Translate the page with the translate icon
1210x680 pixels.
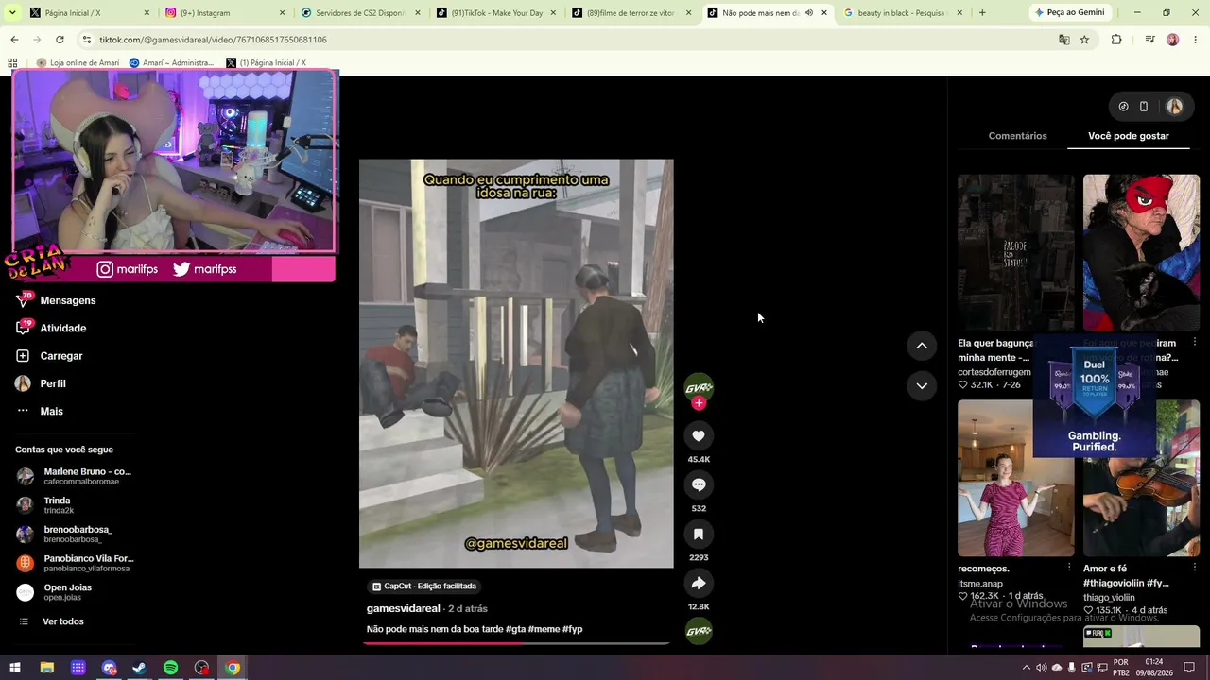click(x=1063, y=40)
